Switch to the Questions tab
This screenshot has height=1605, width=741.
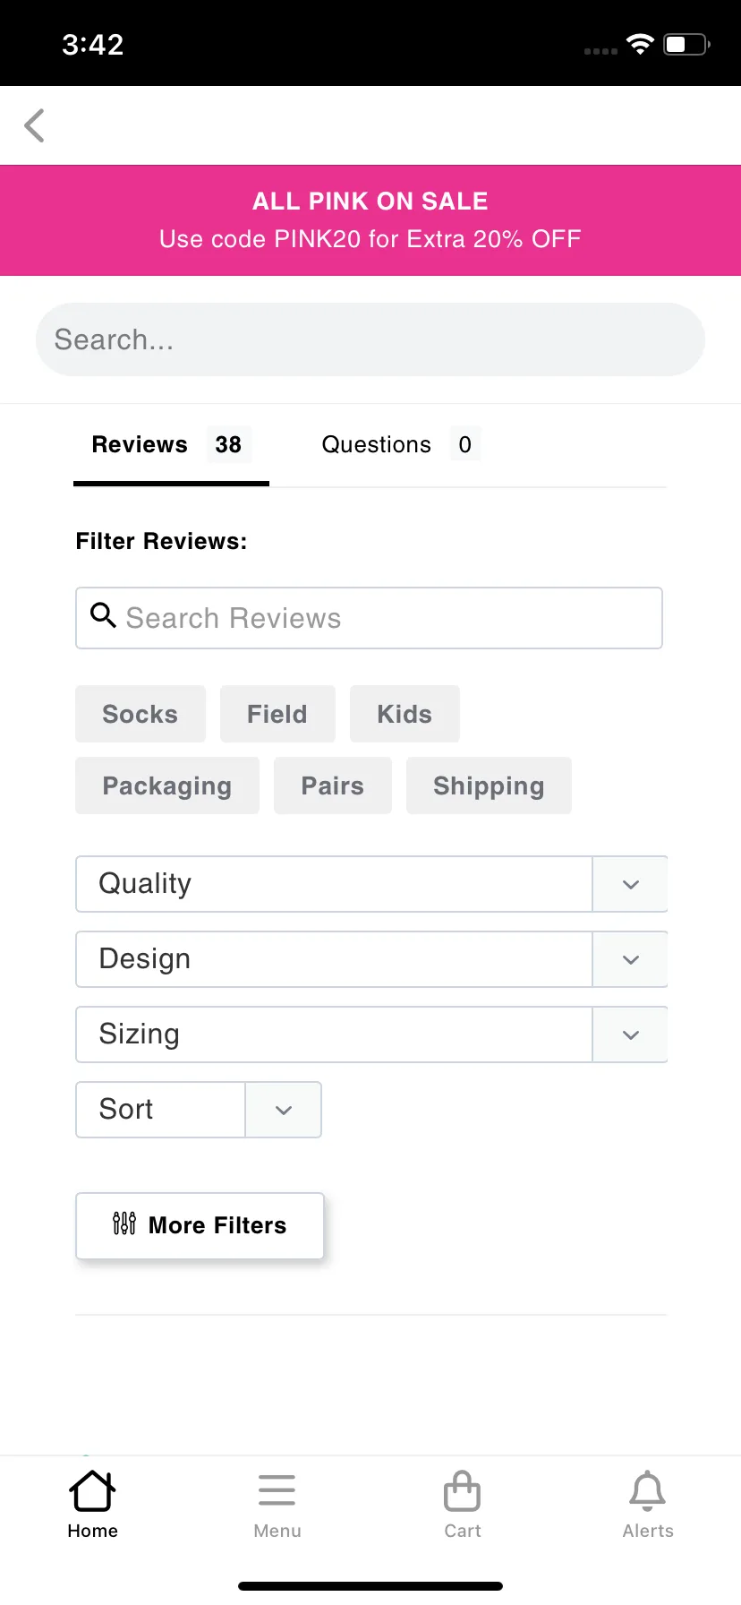(400, 444)
